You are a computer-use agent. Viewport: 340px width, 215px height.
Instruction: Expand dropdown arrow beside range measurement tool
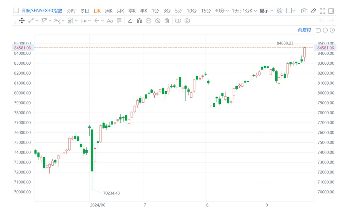tap(89, 21)
